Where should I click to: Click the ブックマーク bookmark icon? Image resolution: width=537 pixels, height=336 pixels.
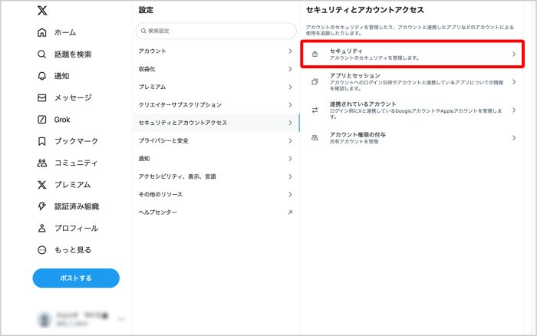tap(41, 141)
